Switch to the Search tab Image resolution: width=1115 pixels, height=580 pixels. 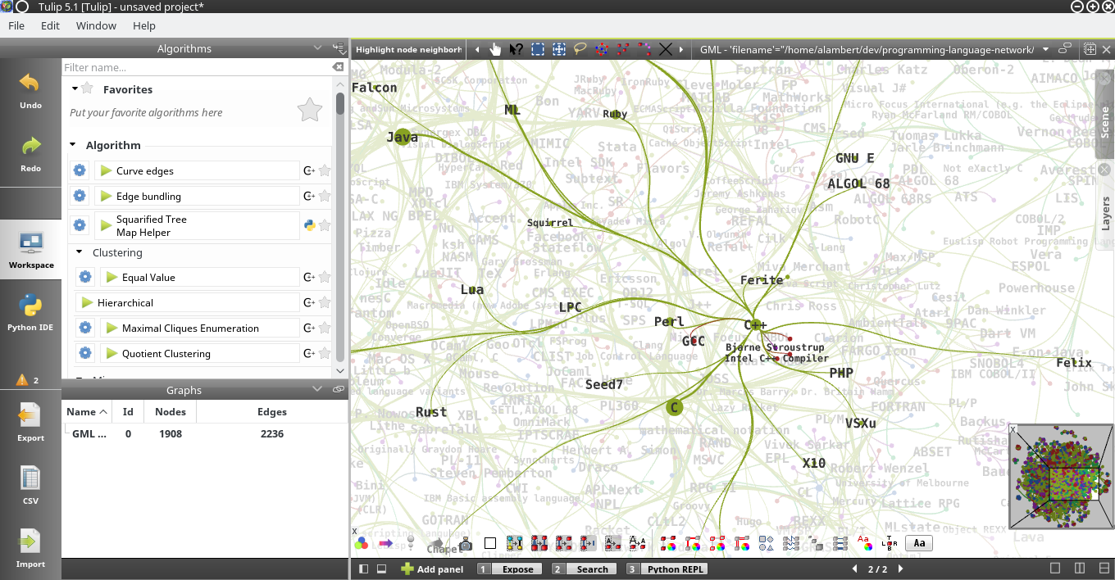[584, 569]
